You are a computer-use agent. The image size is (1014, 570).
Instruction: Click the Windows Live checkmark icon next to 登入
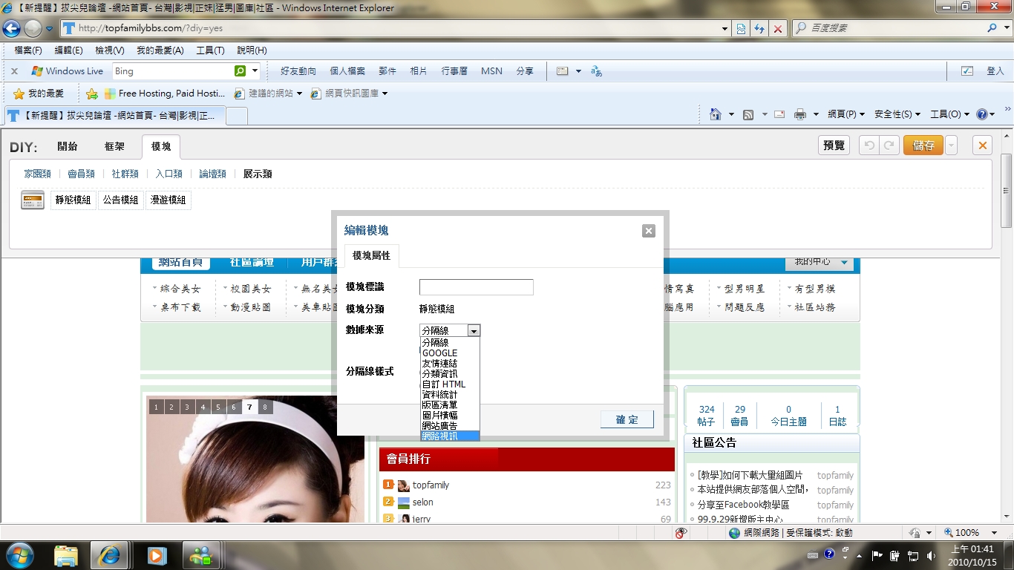pos(967,71)
